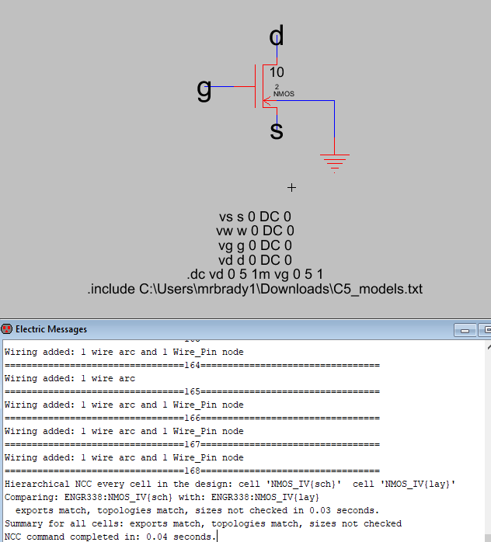Click the 164 separator message line
Image resolution: width=491 pixels, height=542 pixels.
click(x=192, y=366)
